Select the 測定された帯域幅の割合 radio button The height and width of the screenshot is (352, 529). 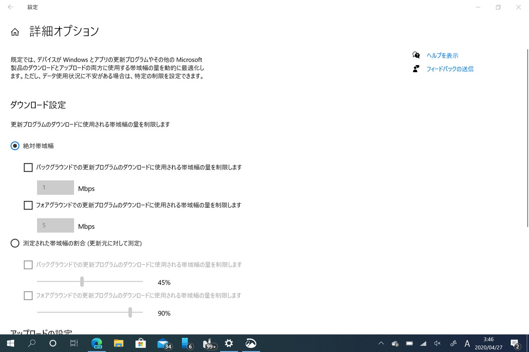coord(15,243)
